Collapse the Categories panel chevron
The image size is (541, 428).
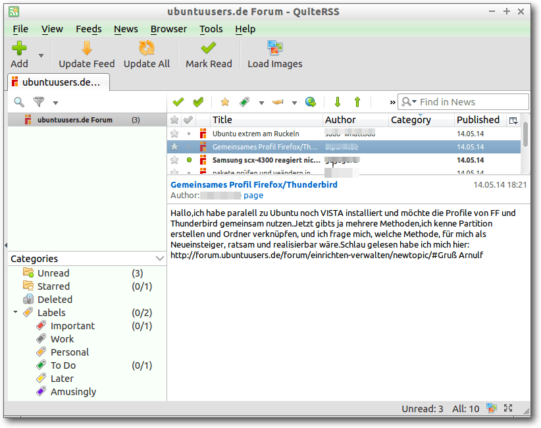pyautogui.click(x=160, y=259)
